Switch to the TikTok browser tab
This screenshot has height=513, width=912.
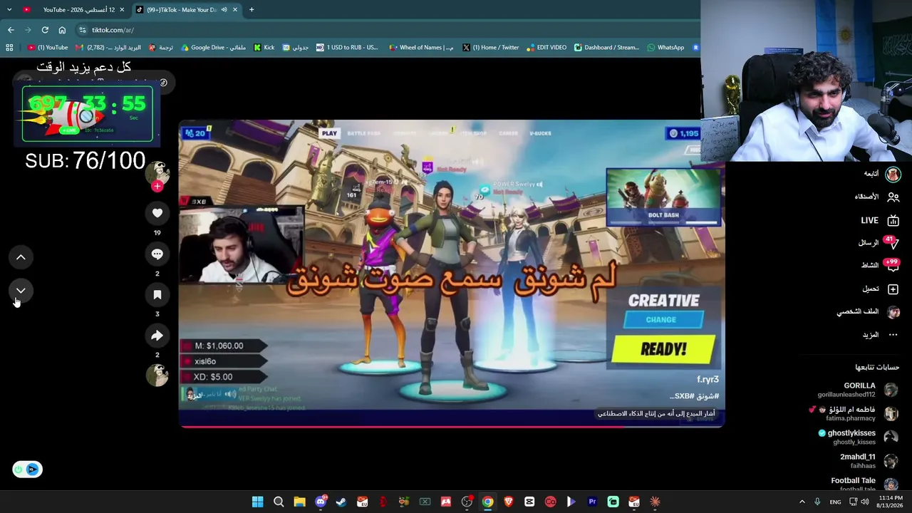pos(185,10)
